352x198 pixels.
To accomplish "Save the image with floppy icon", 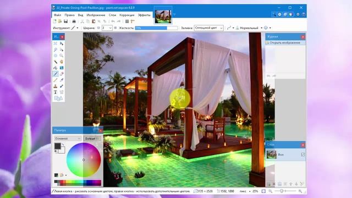I will click(66, 21).
